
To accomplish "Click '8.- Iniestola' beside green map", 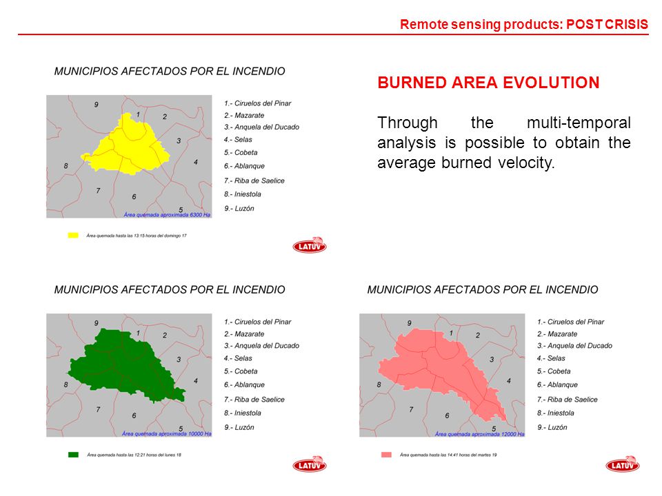I will pos(242,413).
